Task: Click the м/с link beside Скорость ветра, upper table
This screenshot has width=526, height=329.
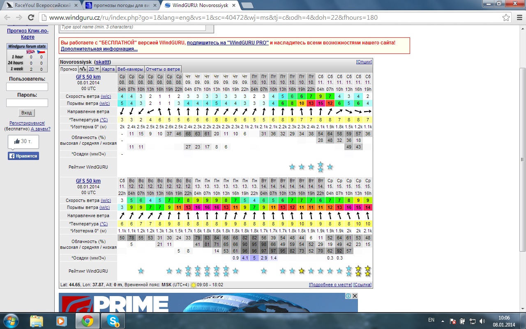Action: click(x=106, y=96)
